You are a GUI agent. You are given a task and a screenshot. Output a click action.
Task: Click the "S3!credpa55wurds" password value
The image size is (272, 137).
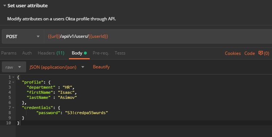click(86, 113)
